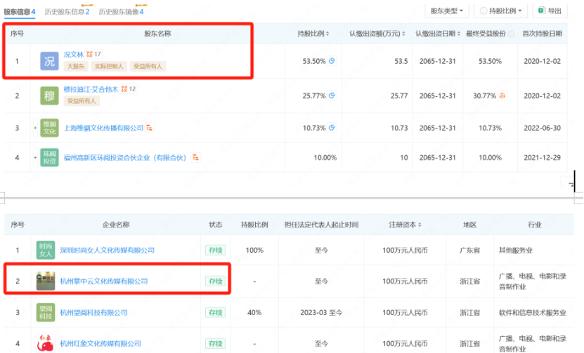This screenshot has width=584, height=353.
Task: Click the related-company icon with 17 beside 况文林
Action: pyautogui.click(x=93, y=54)
